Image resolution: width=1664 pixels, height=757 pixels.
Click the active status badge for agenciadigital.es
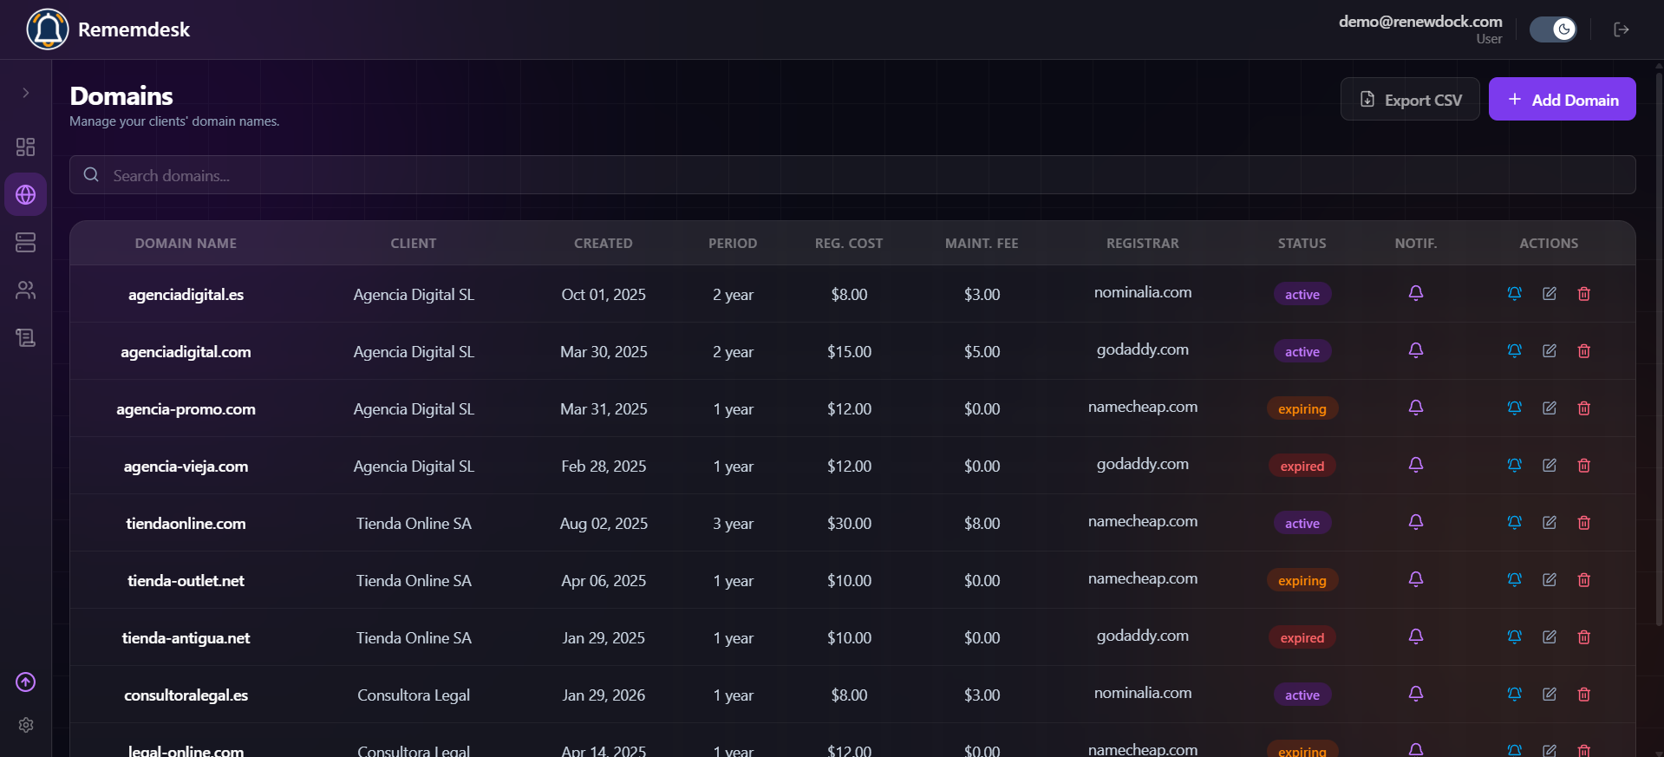pyautogui.click(x=1302, y=295)
